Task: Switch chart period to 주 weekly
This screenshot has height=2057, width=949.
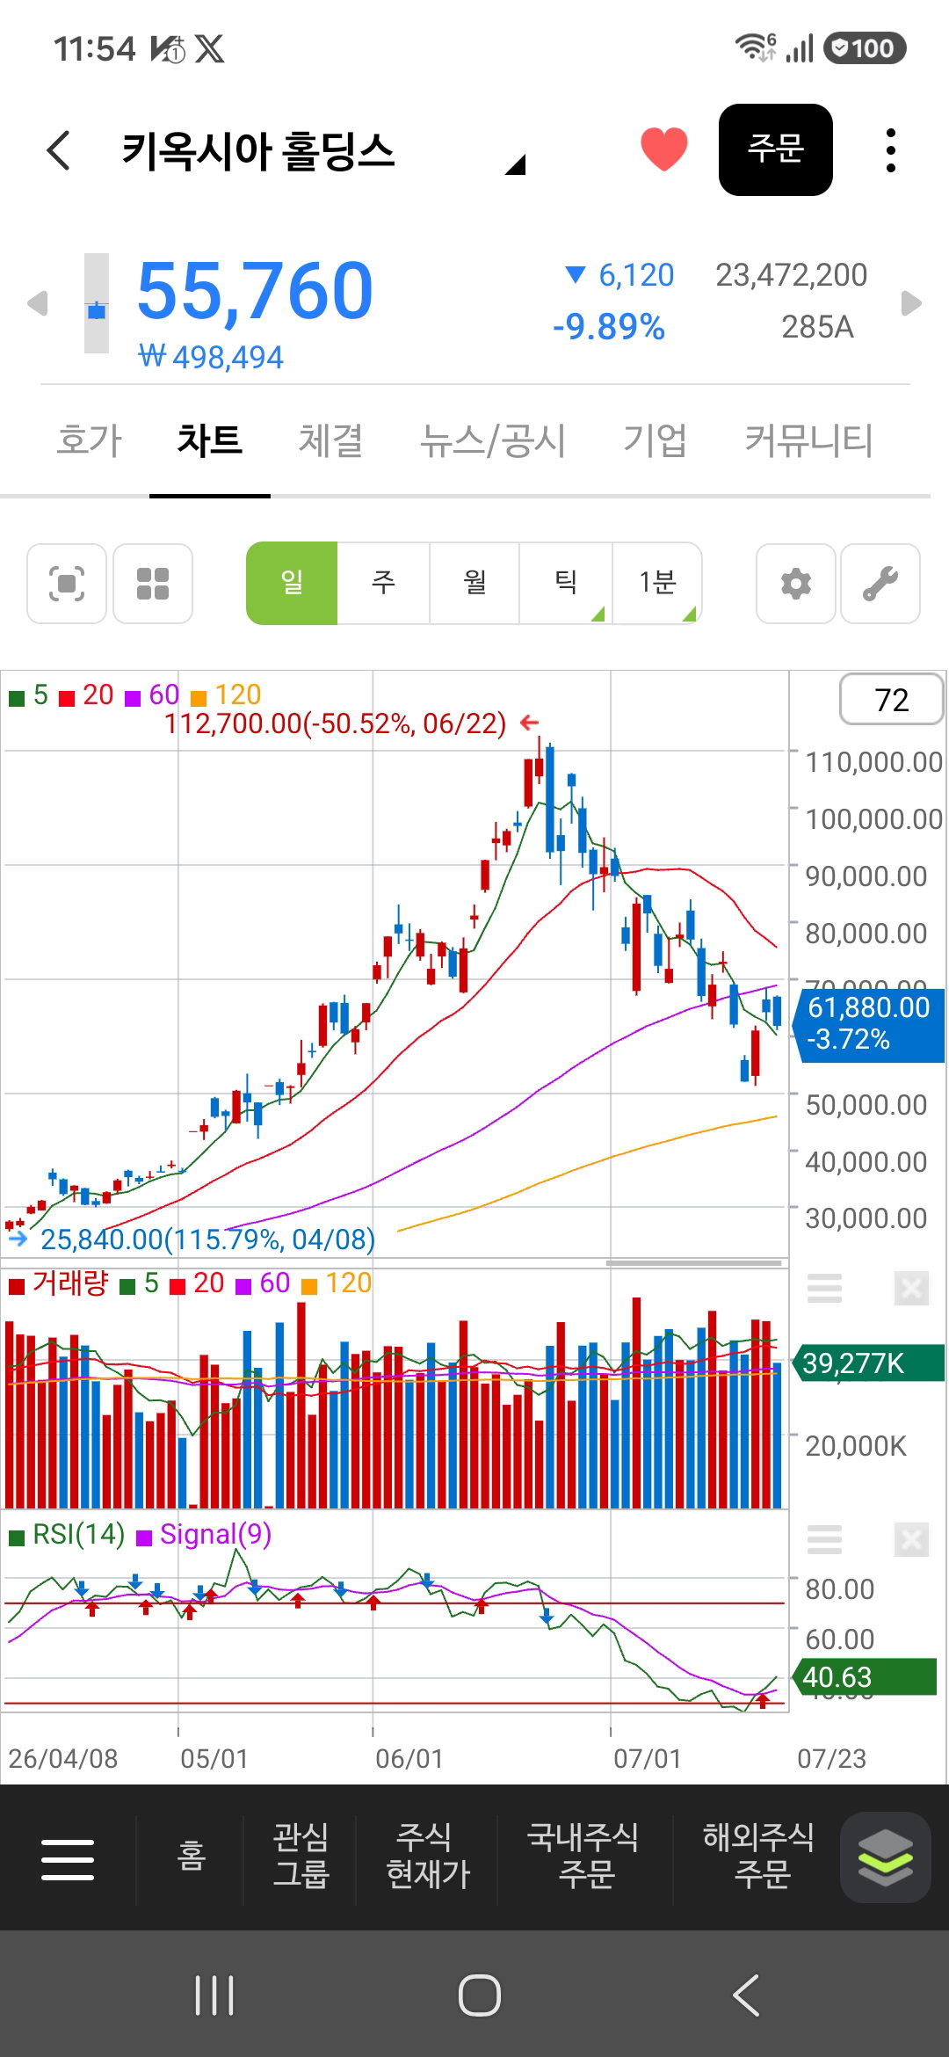Action: click(383, 583)
